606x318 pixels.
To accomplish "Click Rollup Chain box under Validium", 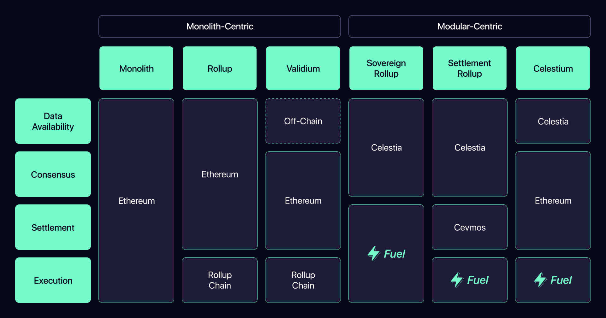I will pos(303,280).
